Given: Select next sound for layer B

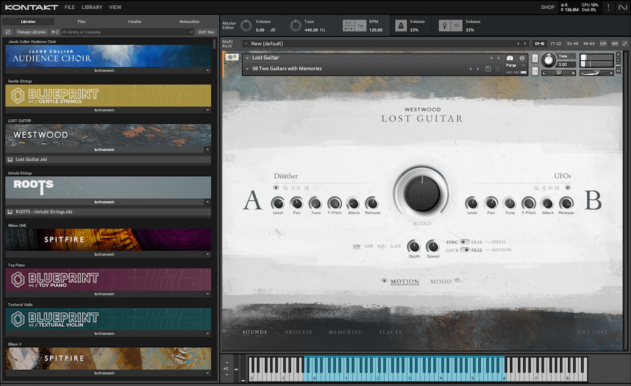Looking at the screenshot, I should tap(550, 188).
